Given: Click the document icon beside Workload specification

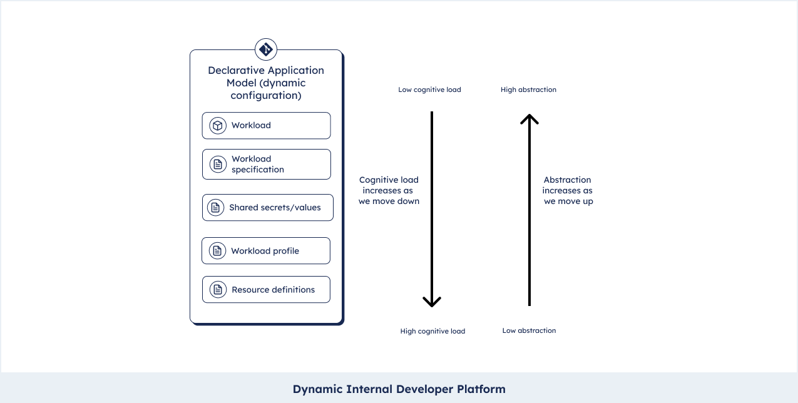Looking at the screenshot, I should [x=218, y=165].
